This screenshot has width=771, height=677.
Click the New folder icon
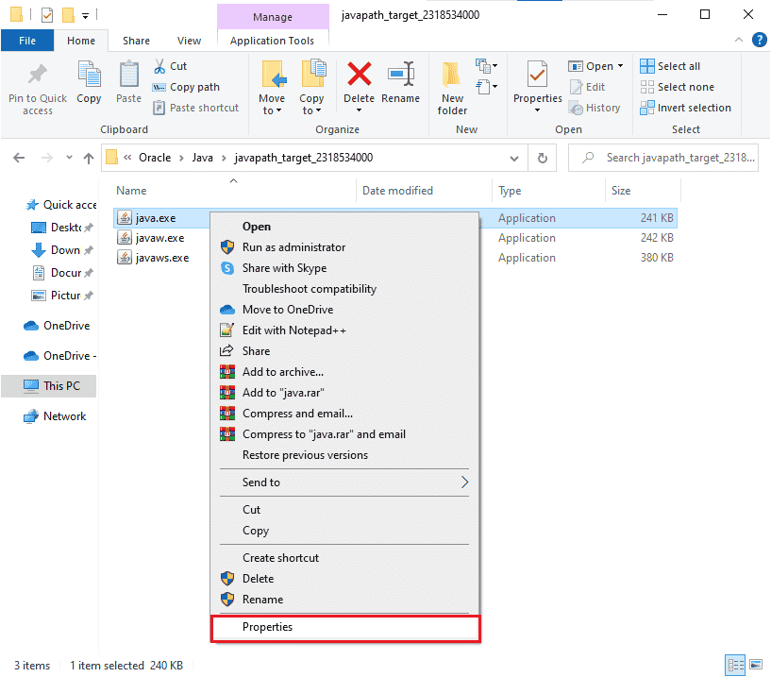452,75
